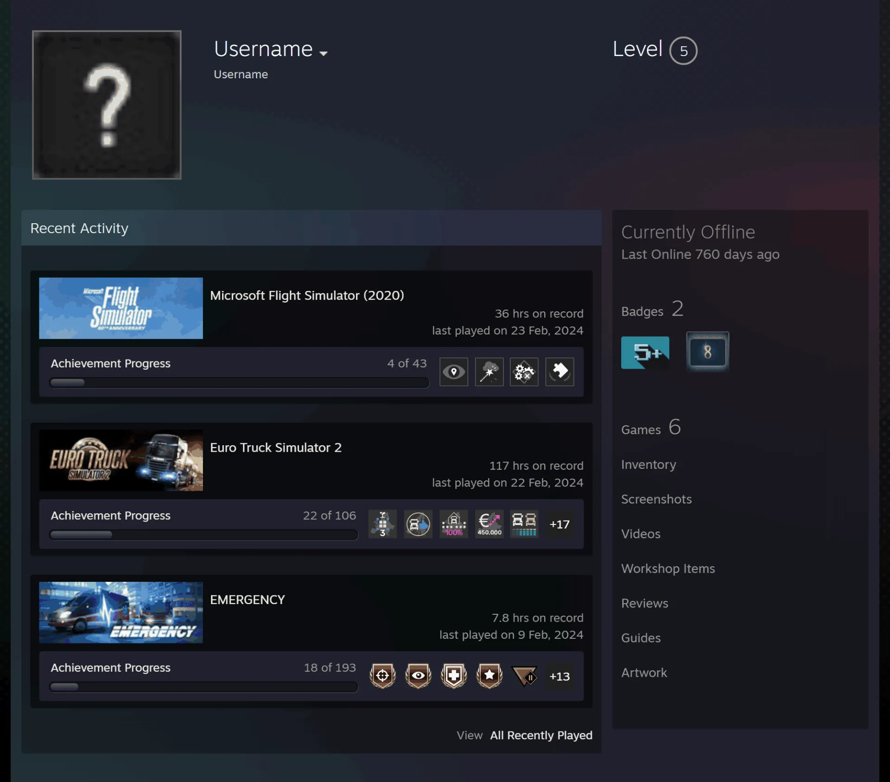Click the Level 5 circle badge
This screenshot has width=890, height=782.
pos(683,50)
